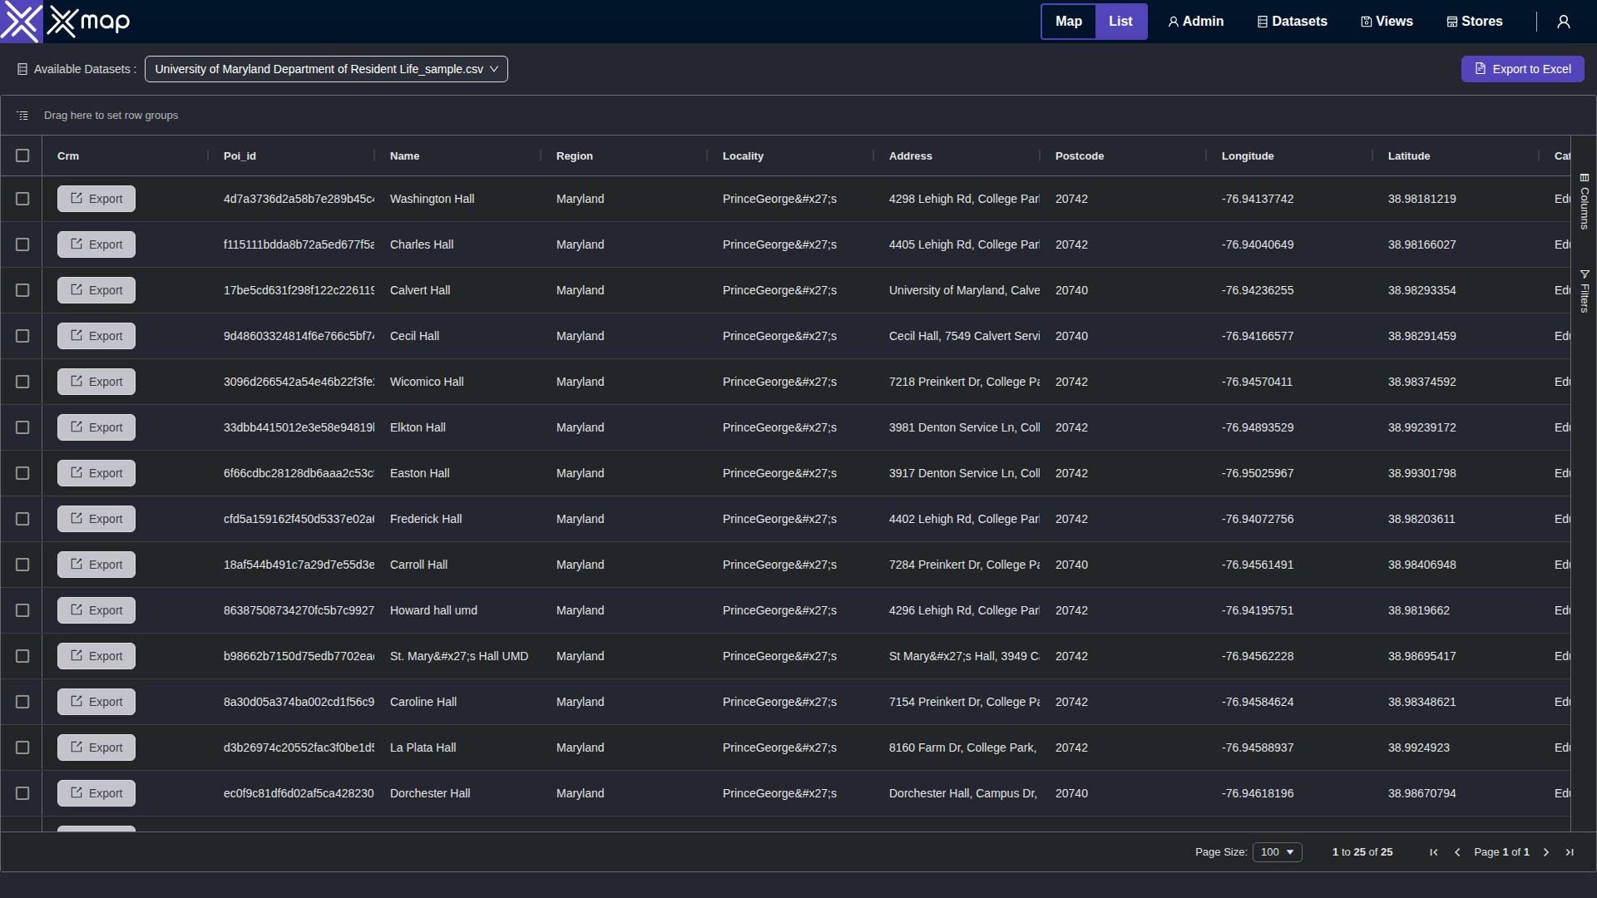Image resolution: width=1597 pixels, height=898 pixels.
Task: Open the Available Datasets dropdown
Action: [326, 69]
